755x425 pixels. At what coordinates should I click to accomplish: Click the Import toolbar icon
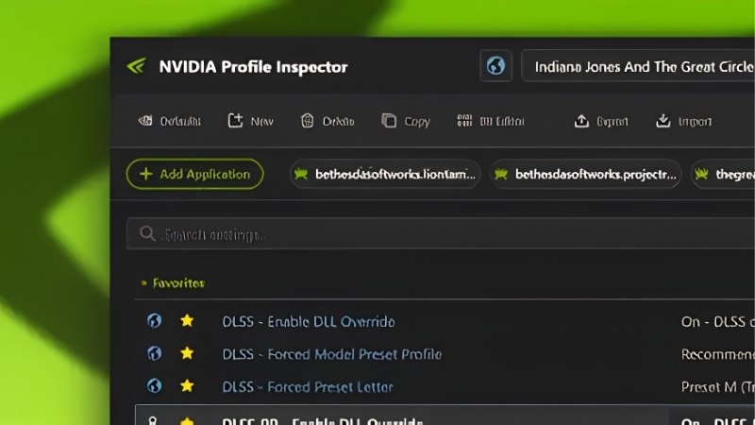point(663,121)
